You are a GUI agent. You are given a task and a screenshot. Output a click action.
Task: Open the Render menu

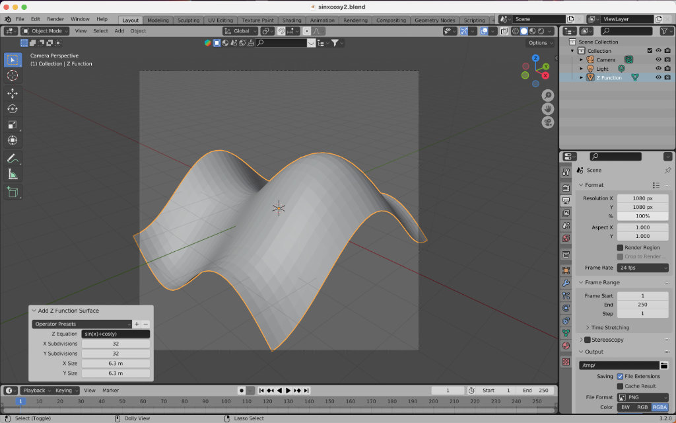pyautogui.click(x=55, y=19)
